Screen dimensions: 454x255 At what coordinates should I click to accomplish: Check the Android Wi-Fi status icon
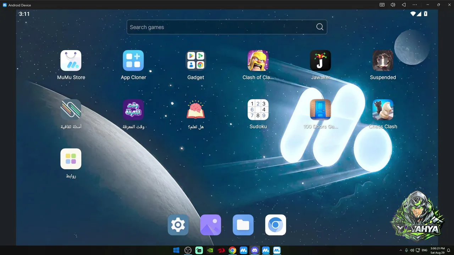click(x=413, y=14)
